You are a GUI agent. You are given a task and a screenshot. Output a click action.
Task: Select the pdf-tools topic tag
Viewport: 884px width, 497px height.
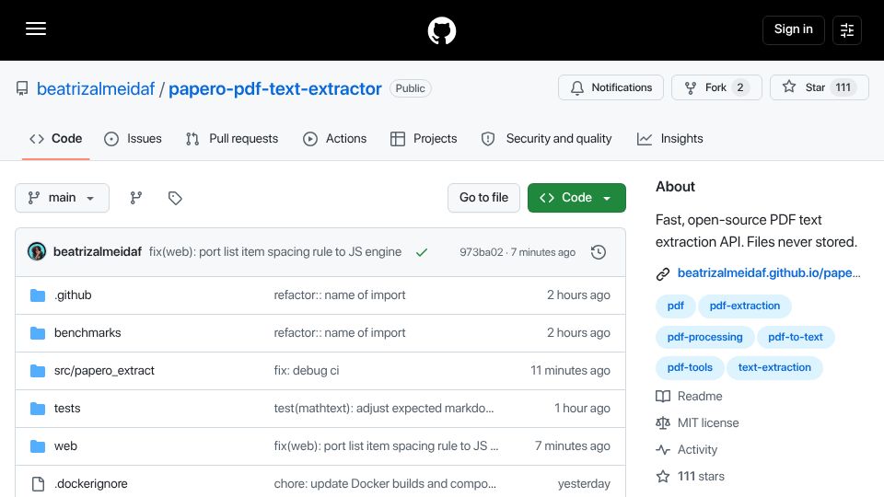pyautogui.click(x=690, y=367)
